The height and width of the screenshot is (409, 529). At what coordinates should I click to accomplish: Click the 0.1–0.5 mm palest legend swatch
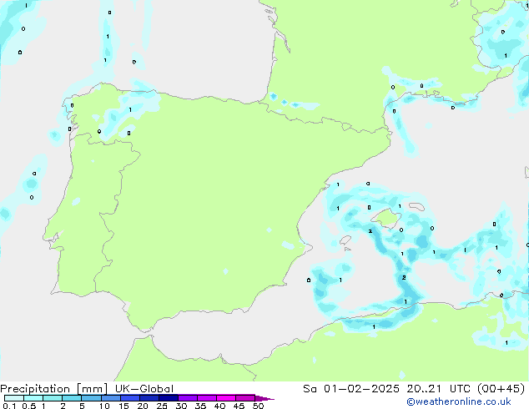[14, 398]
